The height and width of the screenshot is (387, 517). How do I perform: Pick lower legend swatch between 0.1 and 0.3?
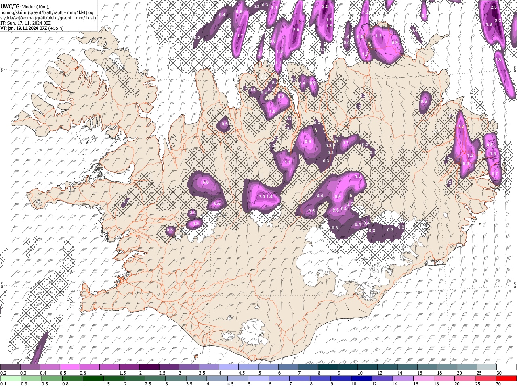coord(11,378)
